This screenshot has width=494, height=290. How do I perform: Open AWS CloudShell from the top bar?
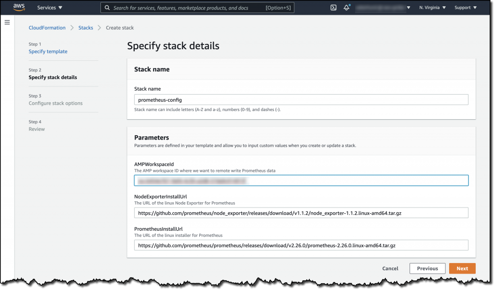333,7
